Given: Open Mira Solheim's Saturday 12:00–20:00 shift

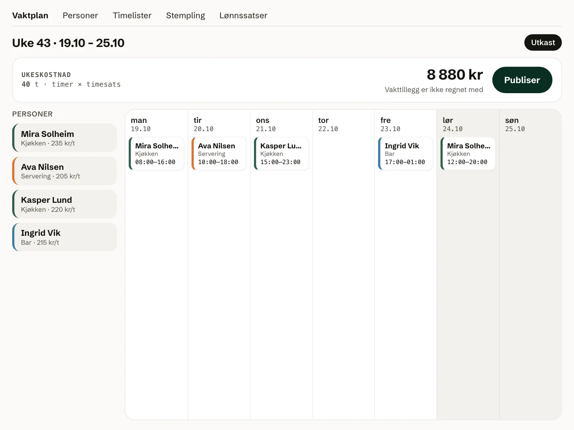Looking at the screenshot, I should pos(468,153).
